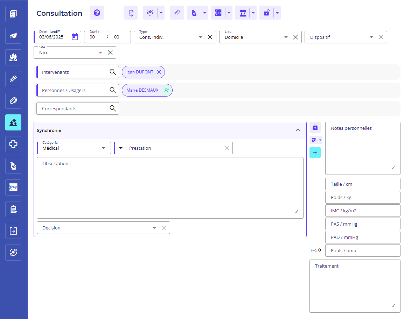Click the plus button to add a block
The image size is (404, 319).
pyautogui.click(x=315, y=153)
